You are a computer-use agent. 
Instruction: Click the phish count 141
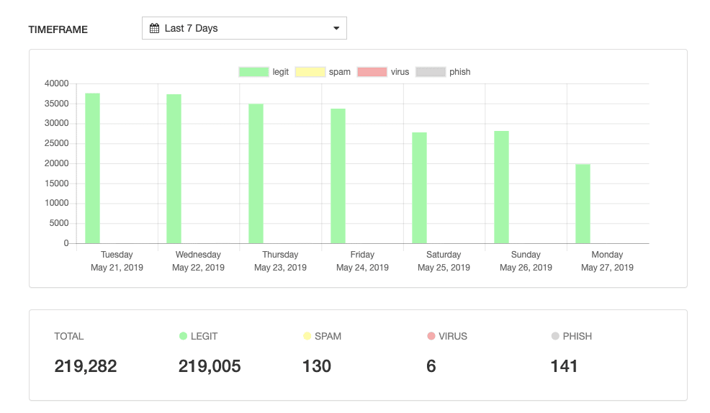[564, 366]
